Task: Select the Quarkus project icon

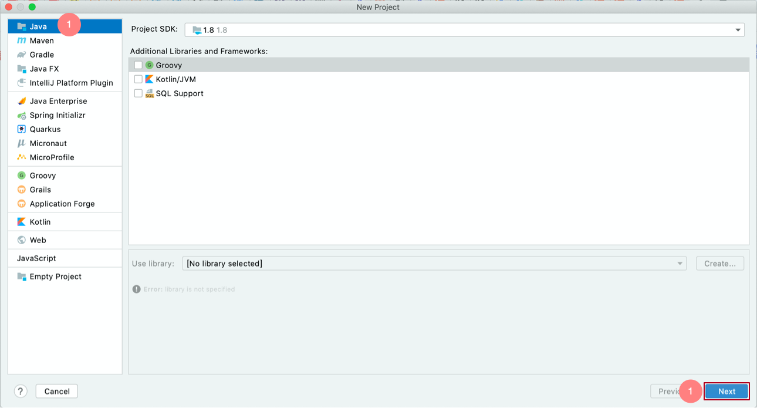Action: coord(22,129)
